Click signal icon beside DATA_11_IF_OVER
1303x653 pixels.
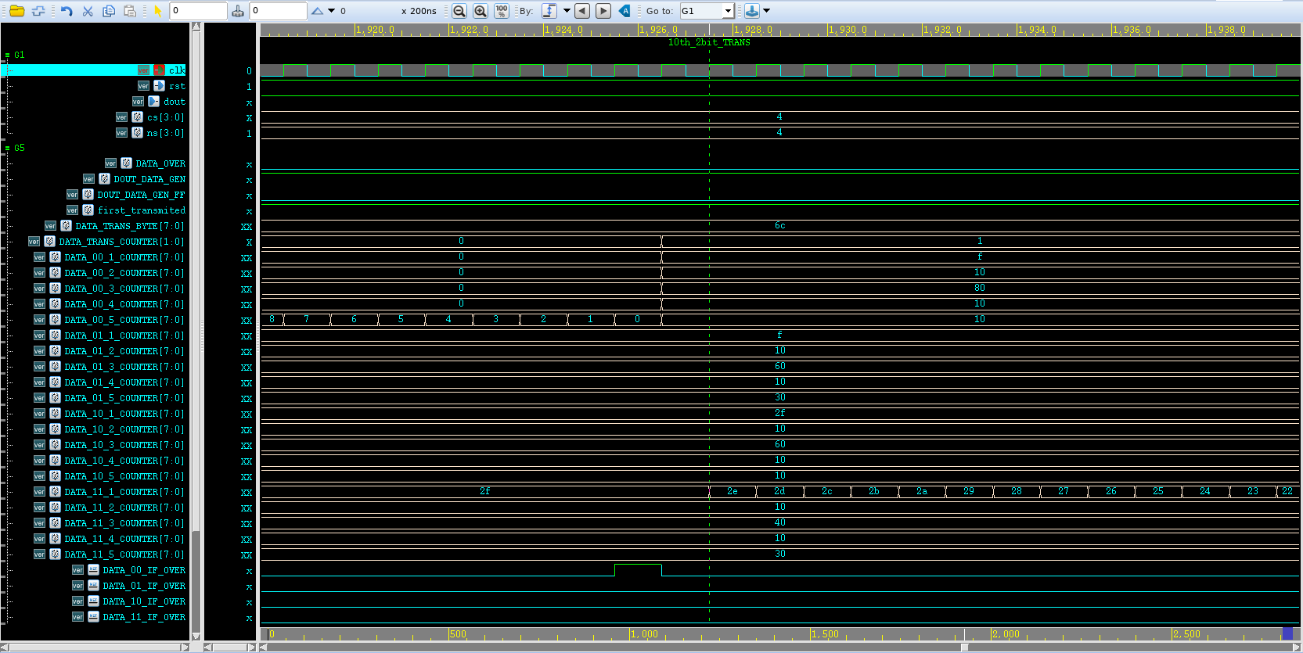pyautogui.click(x=94, y=617)
